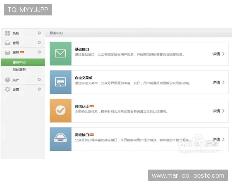Screen dimensions: 232x185
Task: Click the 高级接口 title
Action: [82, 135]
